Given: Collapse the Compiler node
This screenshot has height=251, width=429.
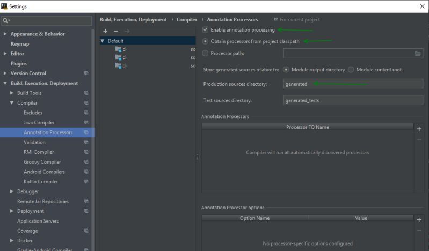Looking at the screenshot, I should coord(11,103).
